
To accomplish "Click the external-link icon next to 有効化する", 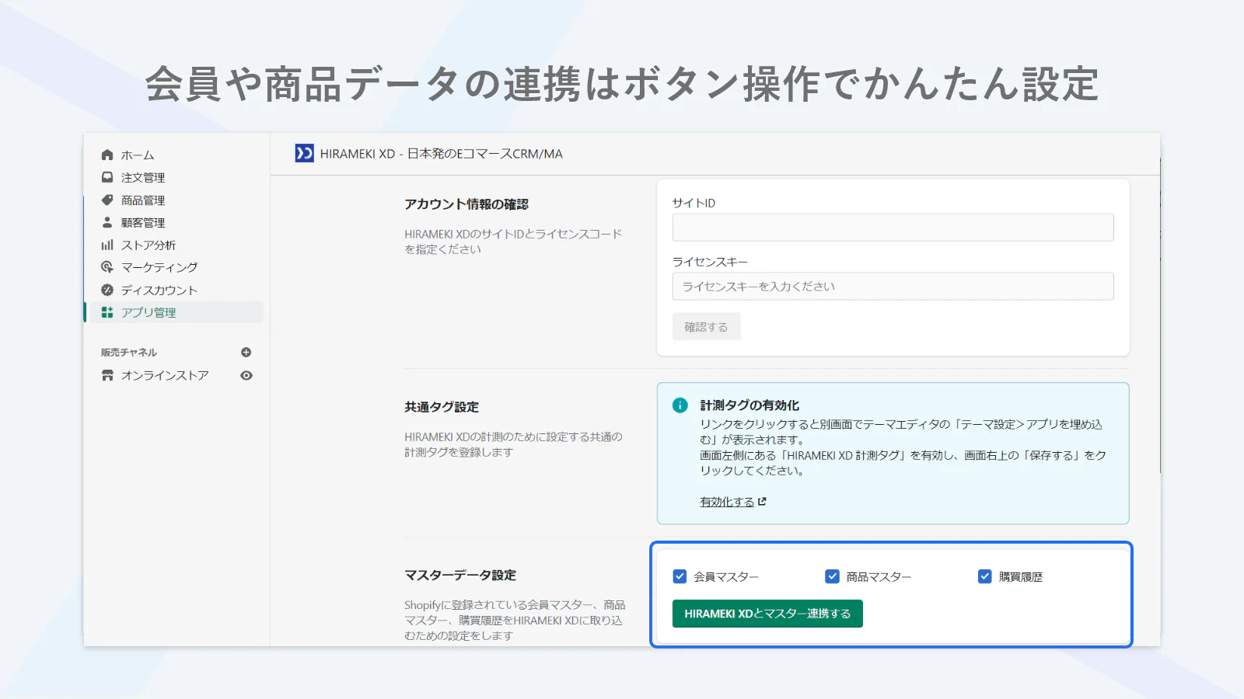I will (x=762, y=502).
